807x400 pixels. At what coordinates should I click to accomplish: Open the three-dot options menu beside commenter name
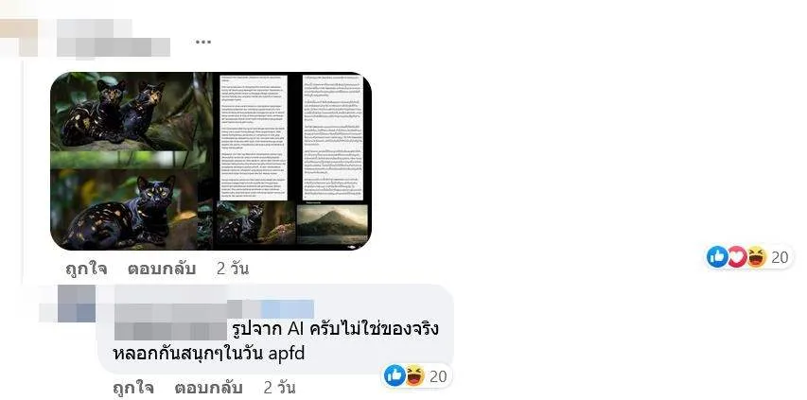pos(203,43)
